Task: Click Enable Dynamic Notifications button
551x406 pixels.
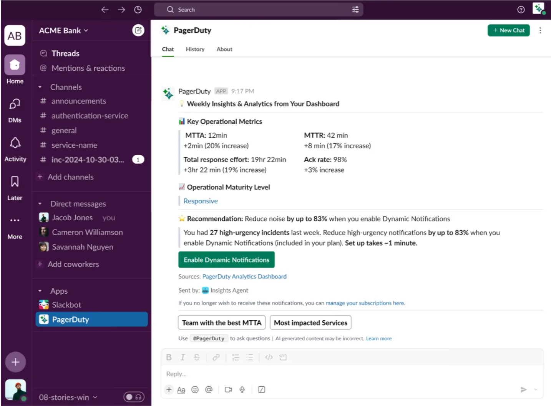Action: (x=226, y=260)
